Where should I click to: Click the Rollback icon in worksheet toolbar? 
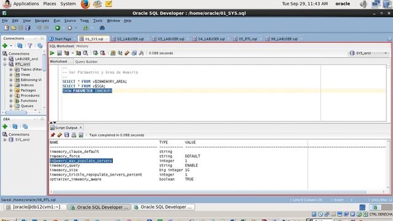[x=103, y=53]
